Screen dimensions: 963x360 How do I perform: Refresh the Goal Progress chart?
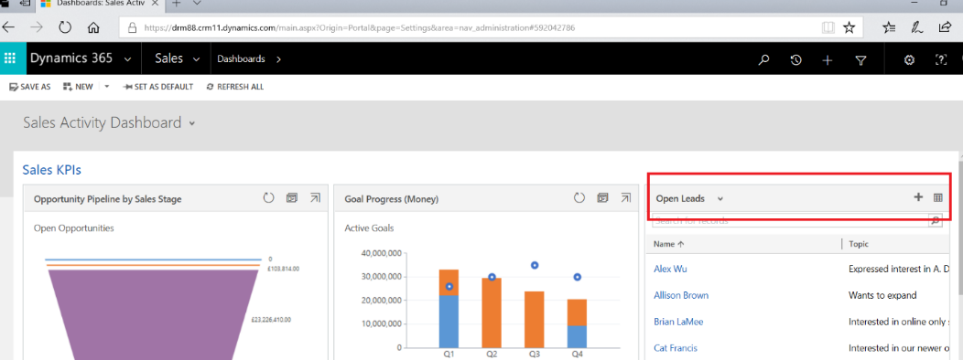tap(579, 198)
